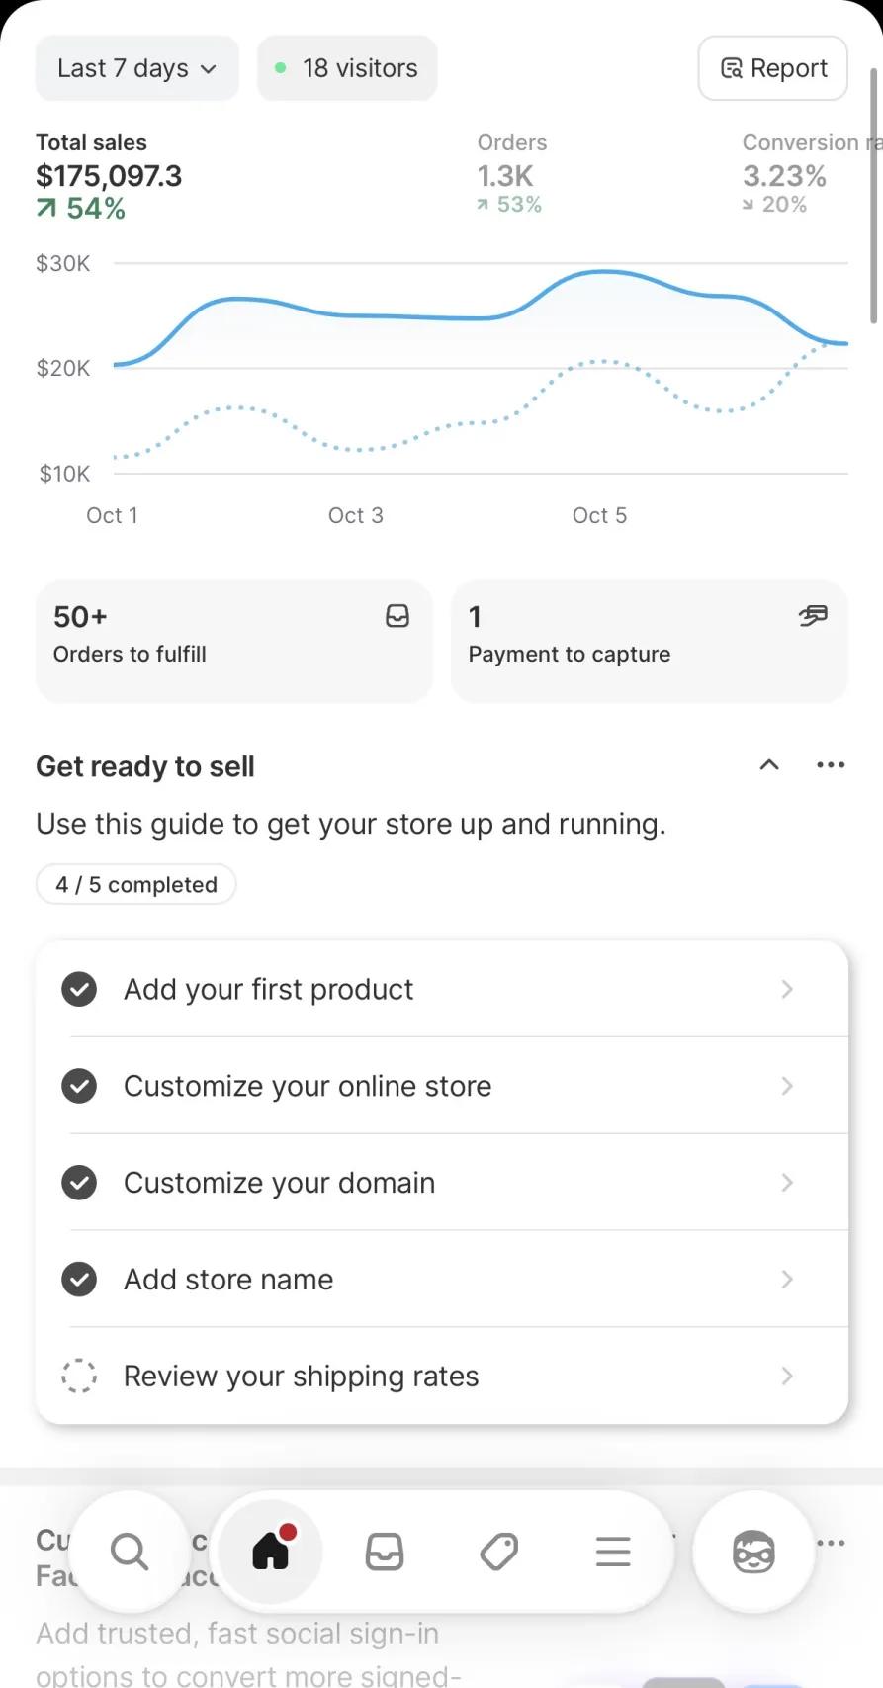Select the Orders metric tab

511,174
